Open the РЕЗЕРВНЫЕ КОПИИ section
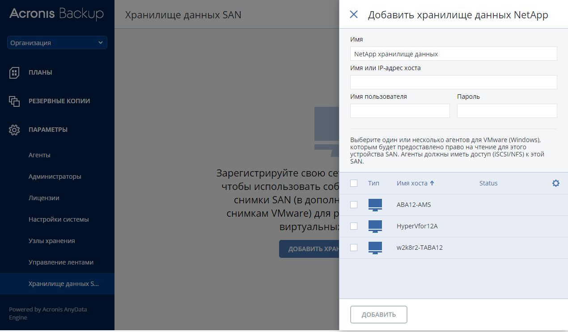Image resolution: width=568 pixels, height=332 pixels. pos(59,101)
